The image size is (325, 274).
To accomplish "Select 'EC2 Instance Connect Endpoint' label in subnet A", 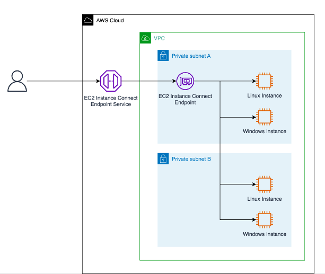I will coord(186,99).
